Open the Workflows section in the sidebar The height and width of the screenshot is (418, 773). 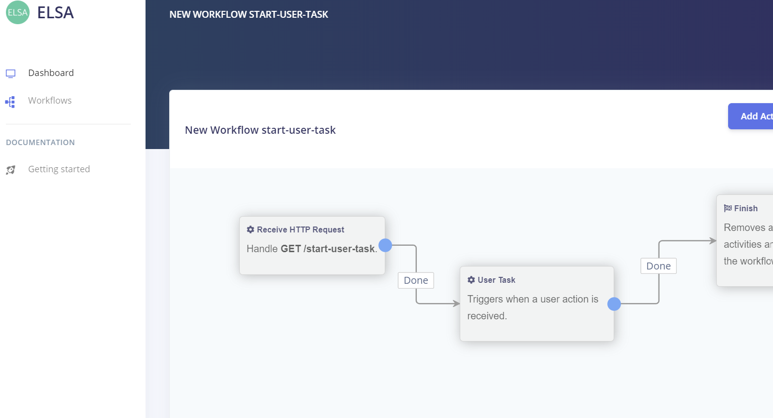pyautogui.click(x=49, y=100)
